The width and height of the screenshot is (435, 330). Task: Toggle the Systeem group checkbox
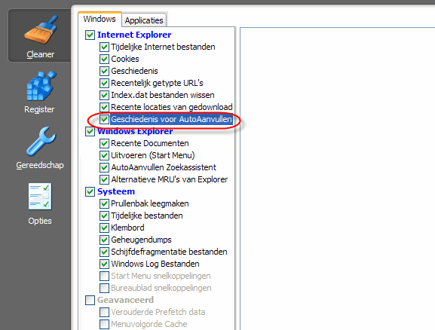pyautogui.click(x=90, y=191)
